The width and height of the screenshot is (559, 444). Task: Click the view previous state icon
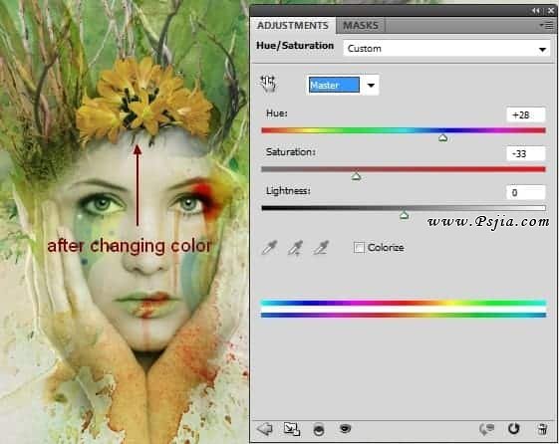[486, 429]
